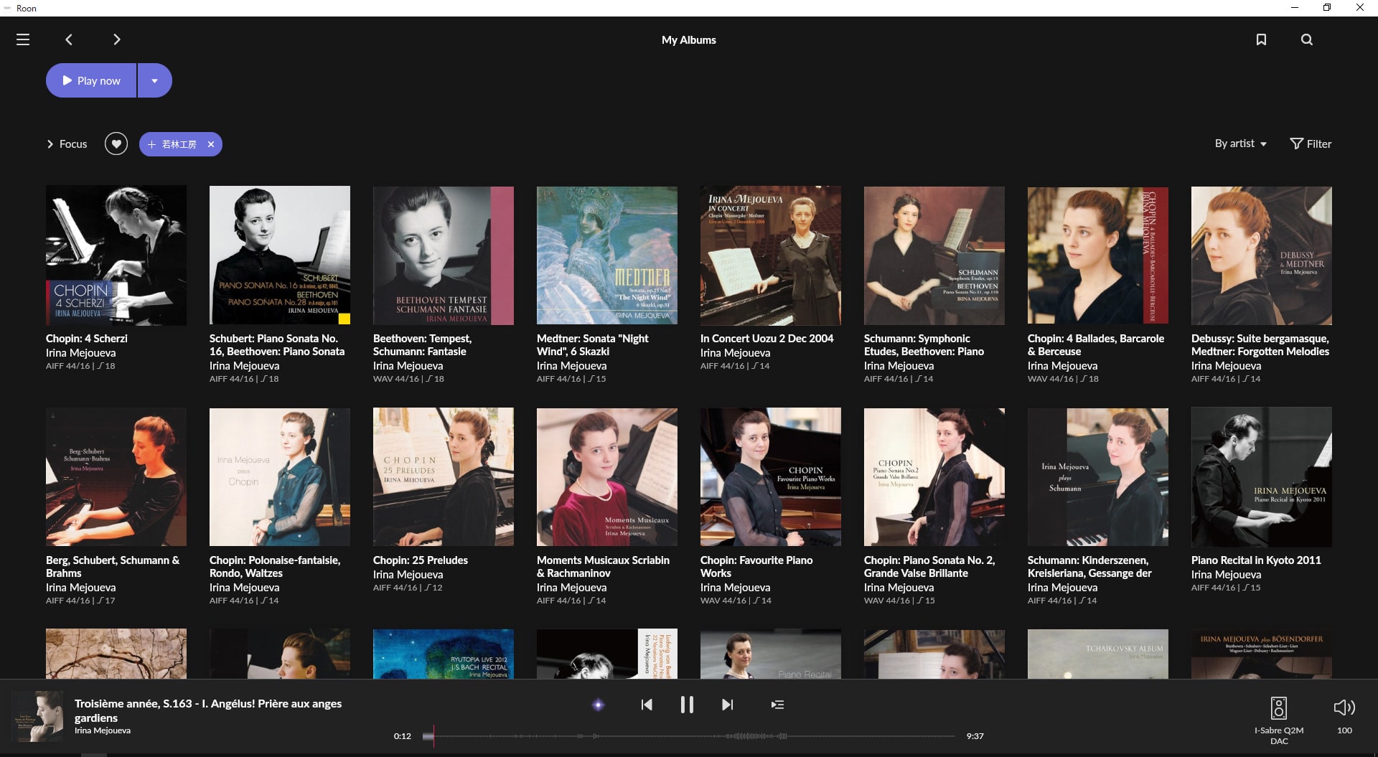The image size is (1378, 757).
Task: Remove the 若林工房 focus tag
Action: pyautogui.click(x=211, y=144)
